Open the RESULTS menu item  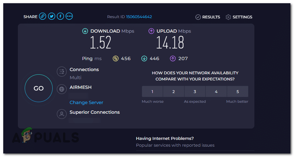211,17
